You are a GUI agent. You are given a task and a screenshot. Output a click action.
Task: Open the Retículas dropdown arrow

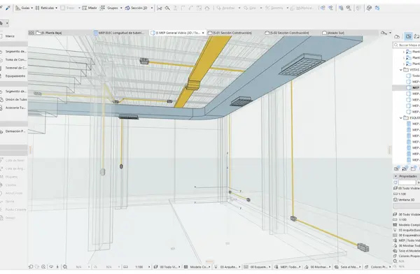coord(56,8)
